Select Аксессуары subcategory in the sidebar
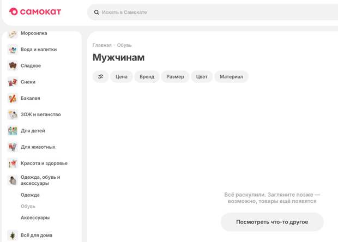The height and width of the screenshot is (242, 338). (35, 217)
